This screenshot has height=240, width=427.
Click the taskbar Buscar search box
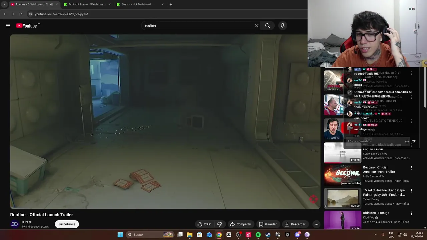tap(150, 235)
